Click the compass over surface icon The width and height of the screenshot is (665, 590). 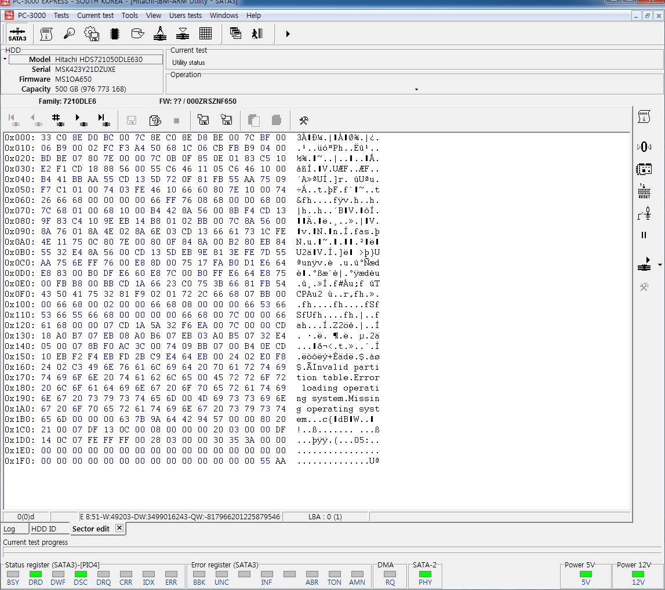tap(160, 34)
